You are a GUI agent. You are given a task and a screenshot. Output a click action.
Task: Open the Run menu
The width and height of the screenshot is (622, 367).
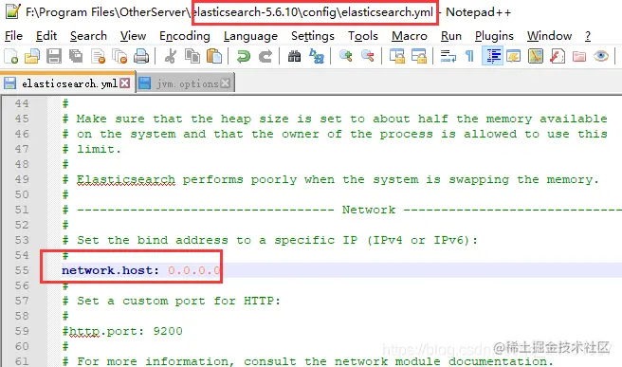coord(451,36)
